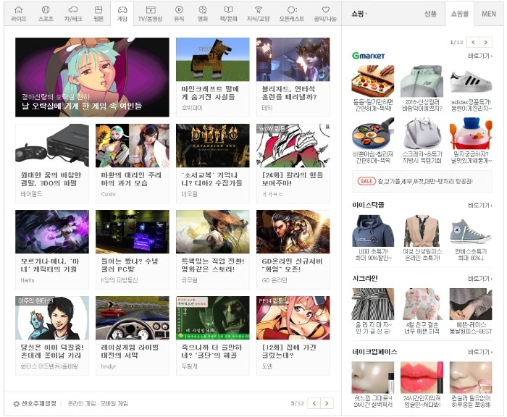
Task: Click the SALE badge promotion banner
Action: 422,181
